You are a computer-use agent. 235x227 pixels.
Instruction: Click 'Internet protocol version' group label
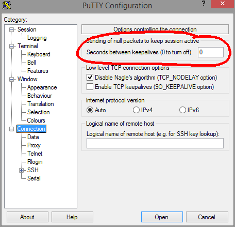click(x=115, y=100)
